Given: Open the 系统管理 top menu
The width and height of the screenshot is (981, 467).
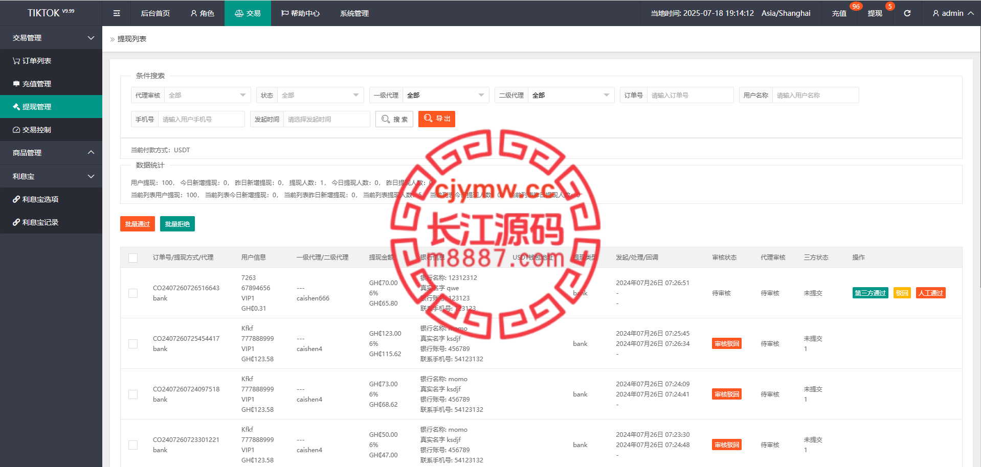Looking at the screenshot, I should tap(354, 13).
